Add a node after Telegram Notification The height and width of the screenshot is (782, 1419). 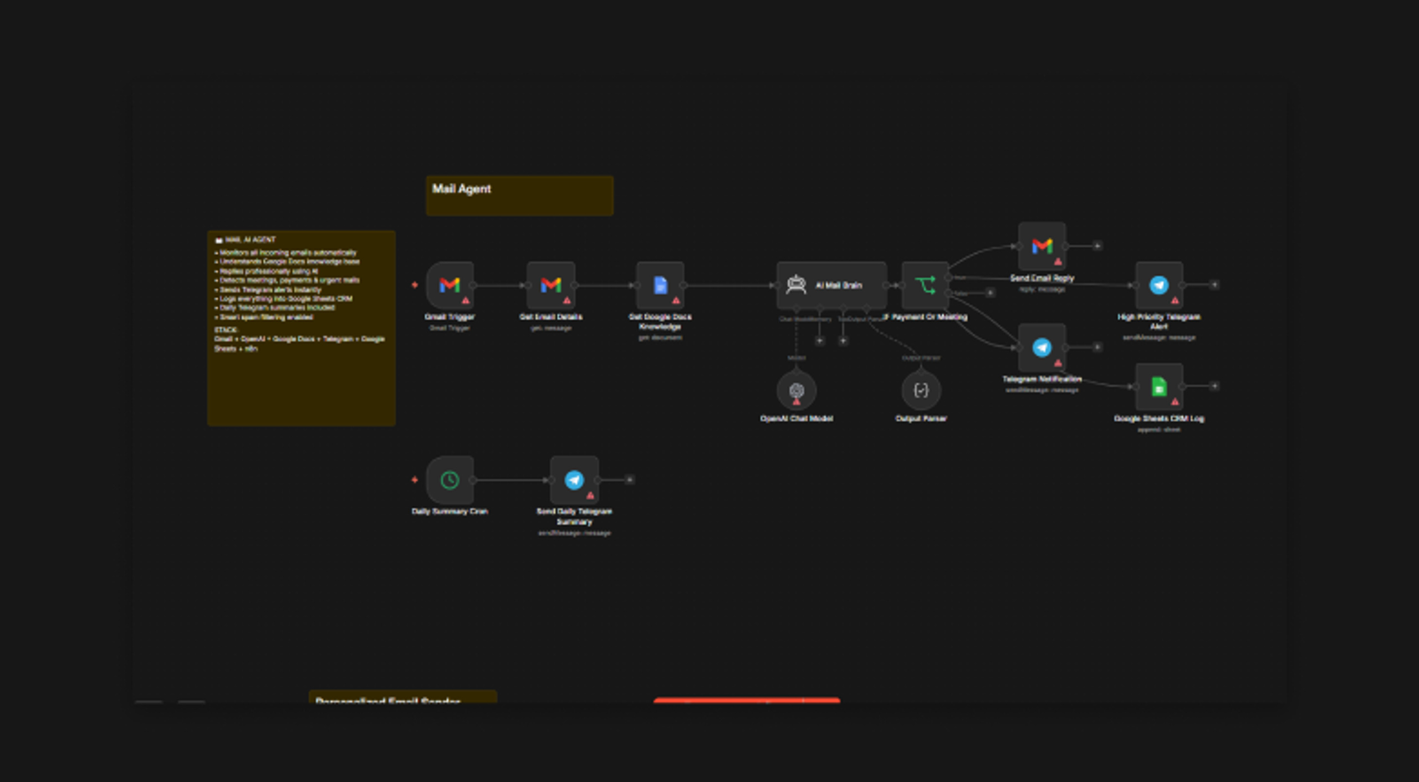coord(1097,347)
